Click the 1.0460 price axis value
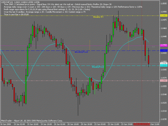Screen dimensions: 168x126 click(164, 28)
